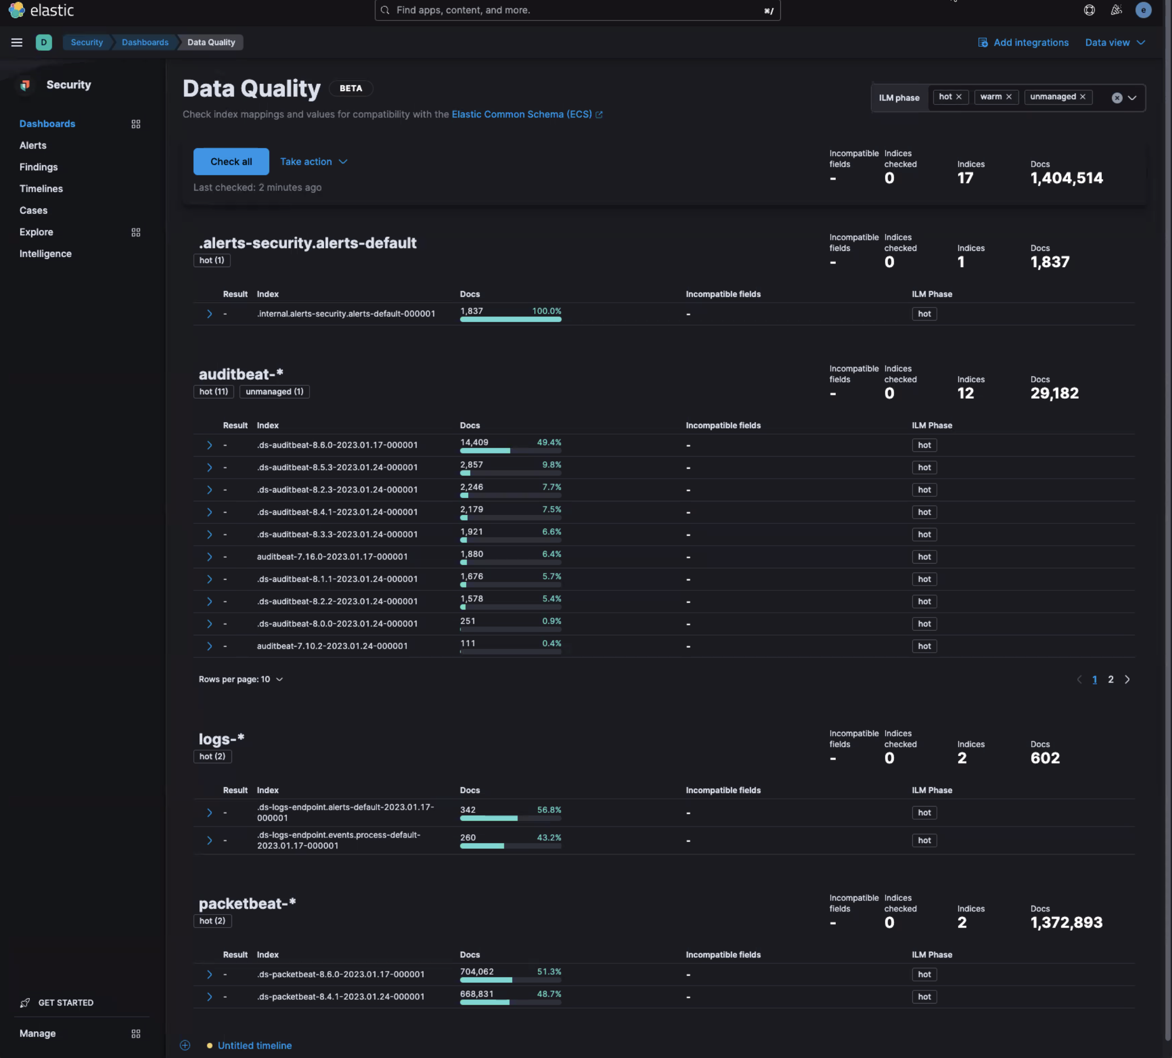The image size is (1172, 1058).
Task: Open Timelines in sidebar
Action: click(41, 189)
